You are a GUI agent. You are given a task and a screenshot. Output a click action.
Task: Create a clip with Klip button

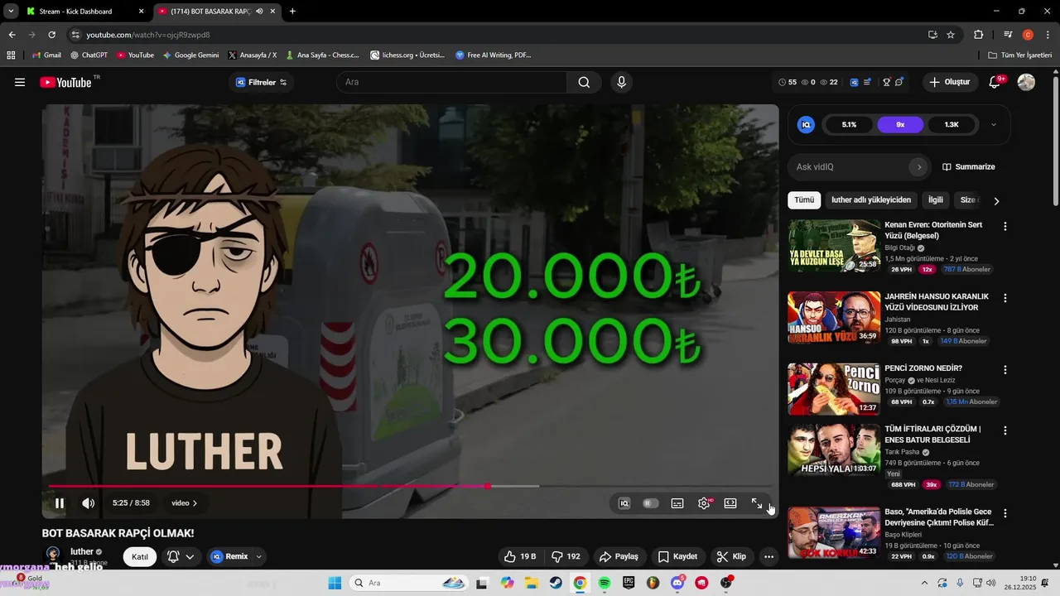[730, 557]
